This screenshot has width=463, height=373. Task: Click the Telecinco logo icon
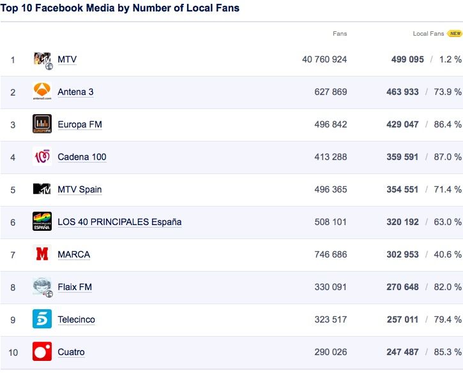(42, 319)
